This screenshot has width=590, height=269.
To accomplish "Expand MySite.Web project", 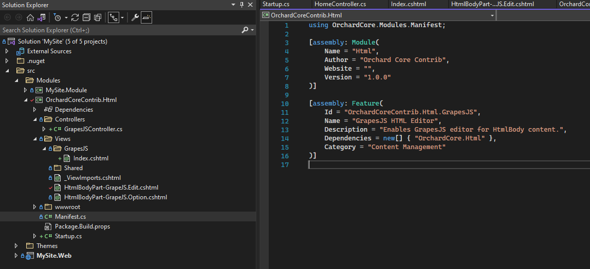I will tap(16, 256).
